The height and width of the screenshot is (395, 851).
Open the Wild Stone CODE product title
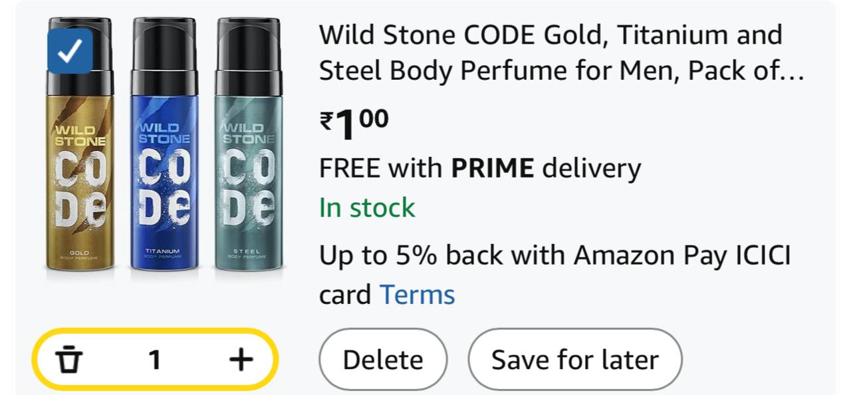pos(550,53)
